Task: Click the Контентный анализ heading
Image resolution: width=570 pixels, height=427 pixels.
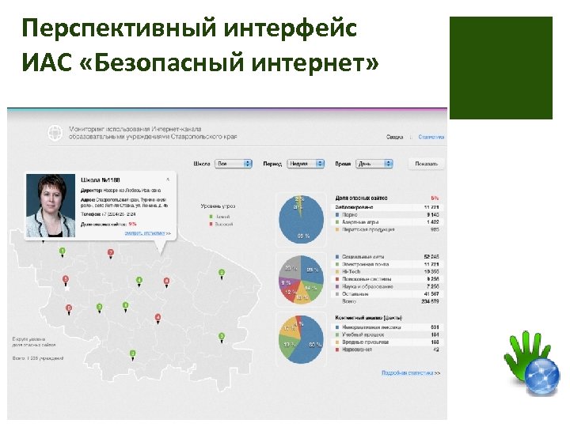Action: pyautogui.click(x=369, y=318)
